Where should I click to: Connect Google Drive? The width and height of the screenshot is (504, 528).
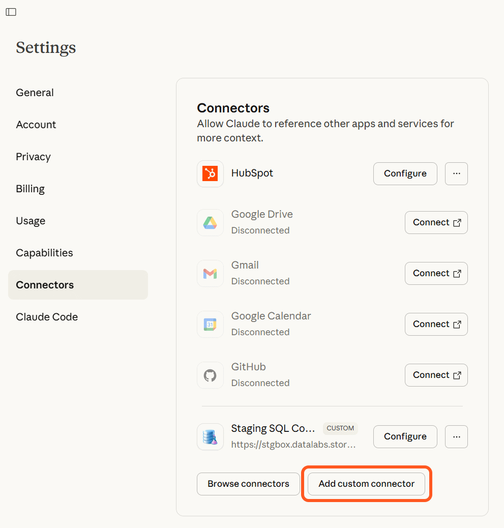(x=436, y=222)
